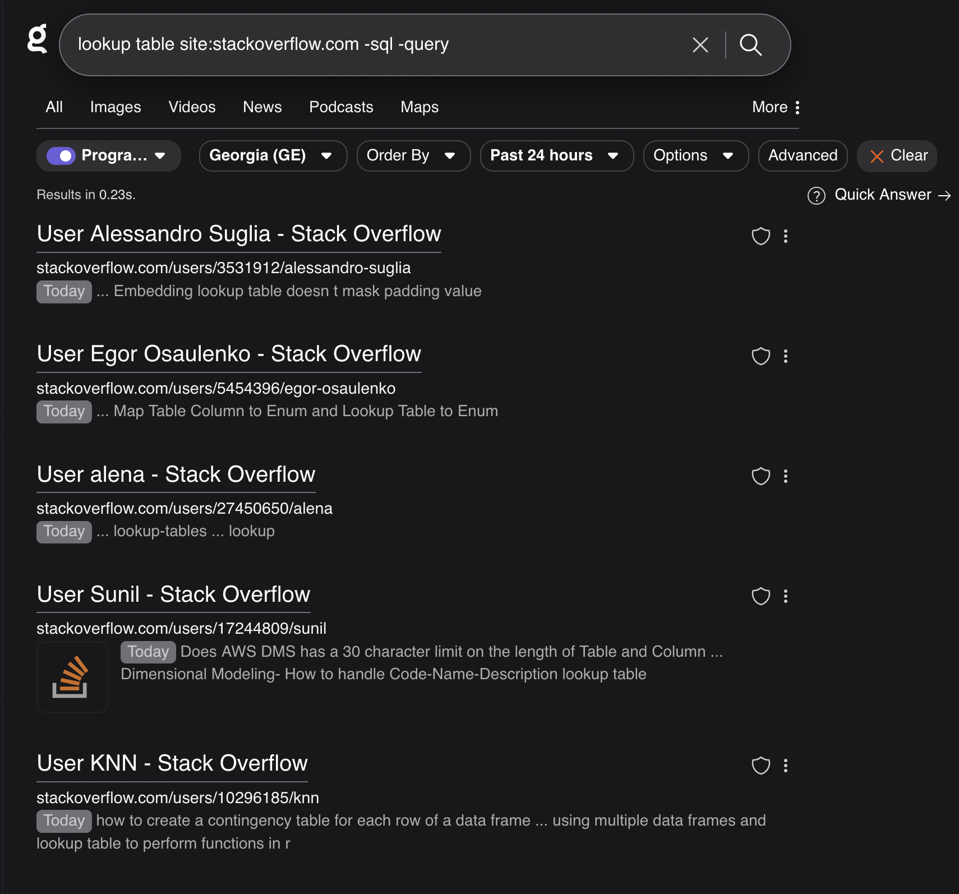Clear all filters with Clear button
The image size is (959, 894).
coord(897,156)
